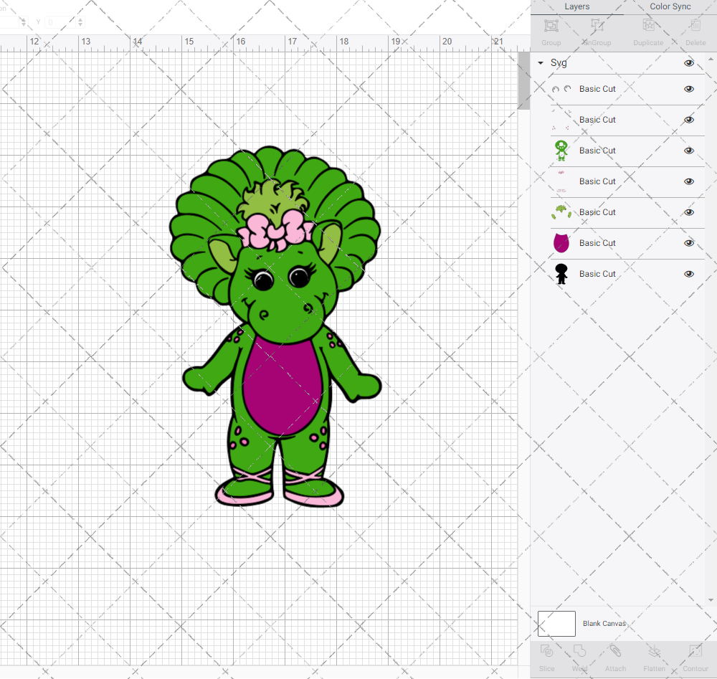This screenshot has width=717, height=679.
Task: Select the black silhouette layer thumbnail
Action: tap(561, 274)
